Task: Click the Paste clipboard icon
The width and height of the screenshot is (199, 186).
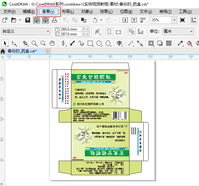Action: pos(84,20)
